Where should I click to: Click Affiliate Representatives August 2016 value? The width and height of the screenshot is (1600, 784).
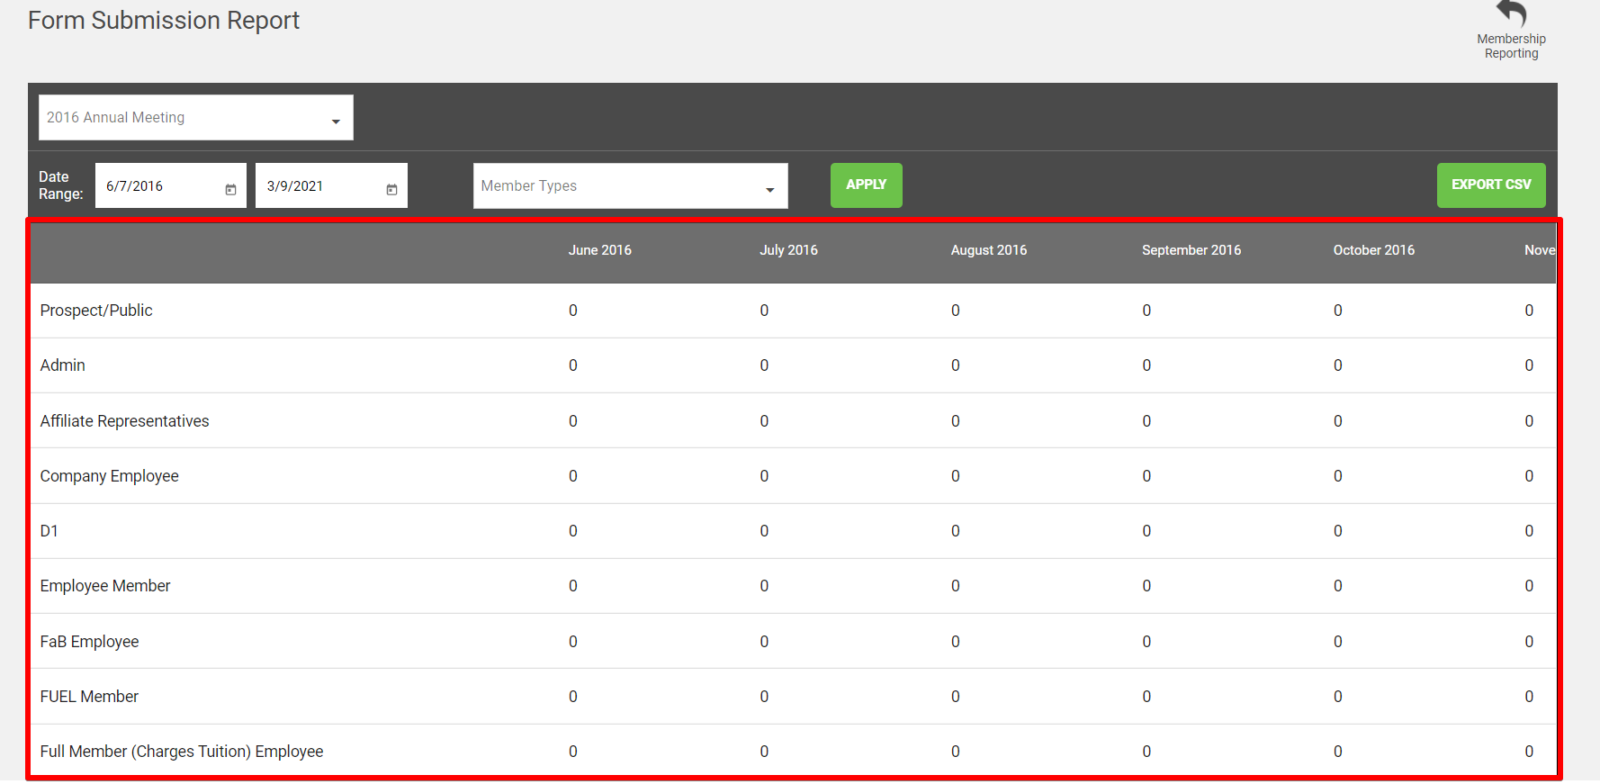click(956, 421)
